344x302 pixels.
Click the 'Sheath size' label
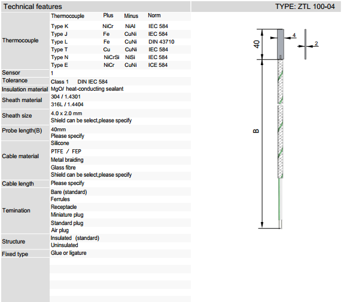[x=17, y=116]
